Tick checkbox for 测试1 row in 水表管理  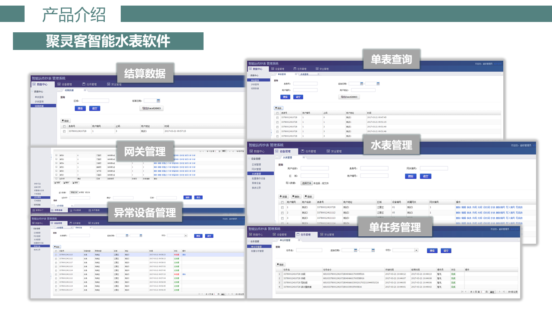[282, 207]
